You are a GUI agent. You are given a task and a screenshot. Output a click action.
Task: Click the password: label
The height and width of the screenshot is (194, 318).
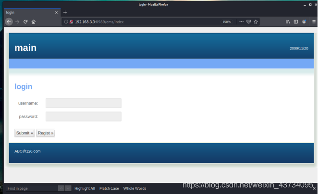(x=28, y=117)
